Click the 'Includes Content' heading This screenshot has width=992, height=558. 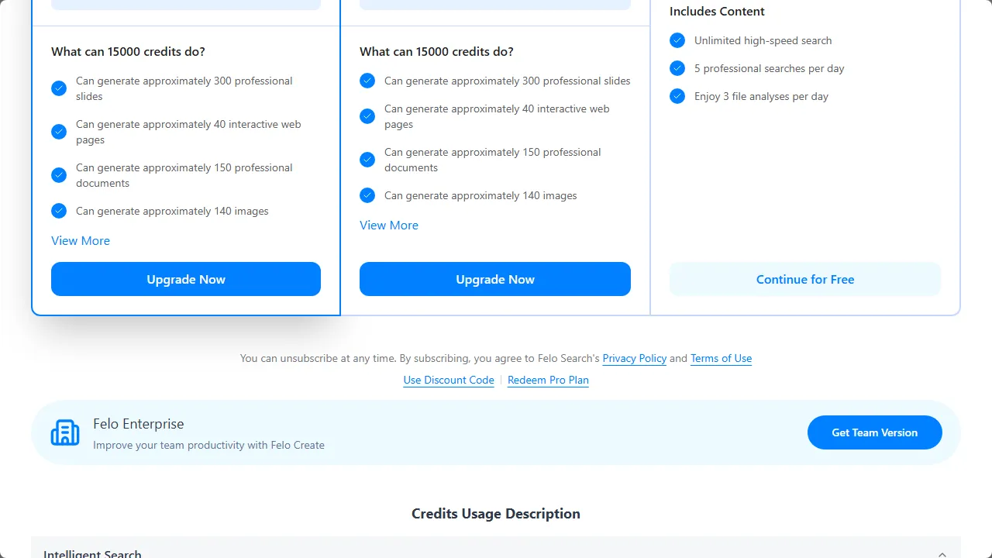pos(717,11)
